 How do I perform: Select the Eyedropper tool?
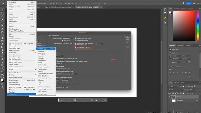click(2, 29)
